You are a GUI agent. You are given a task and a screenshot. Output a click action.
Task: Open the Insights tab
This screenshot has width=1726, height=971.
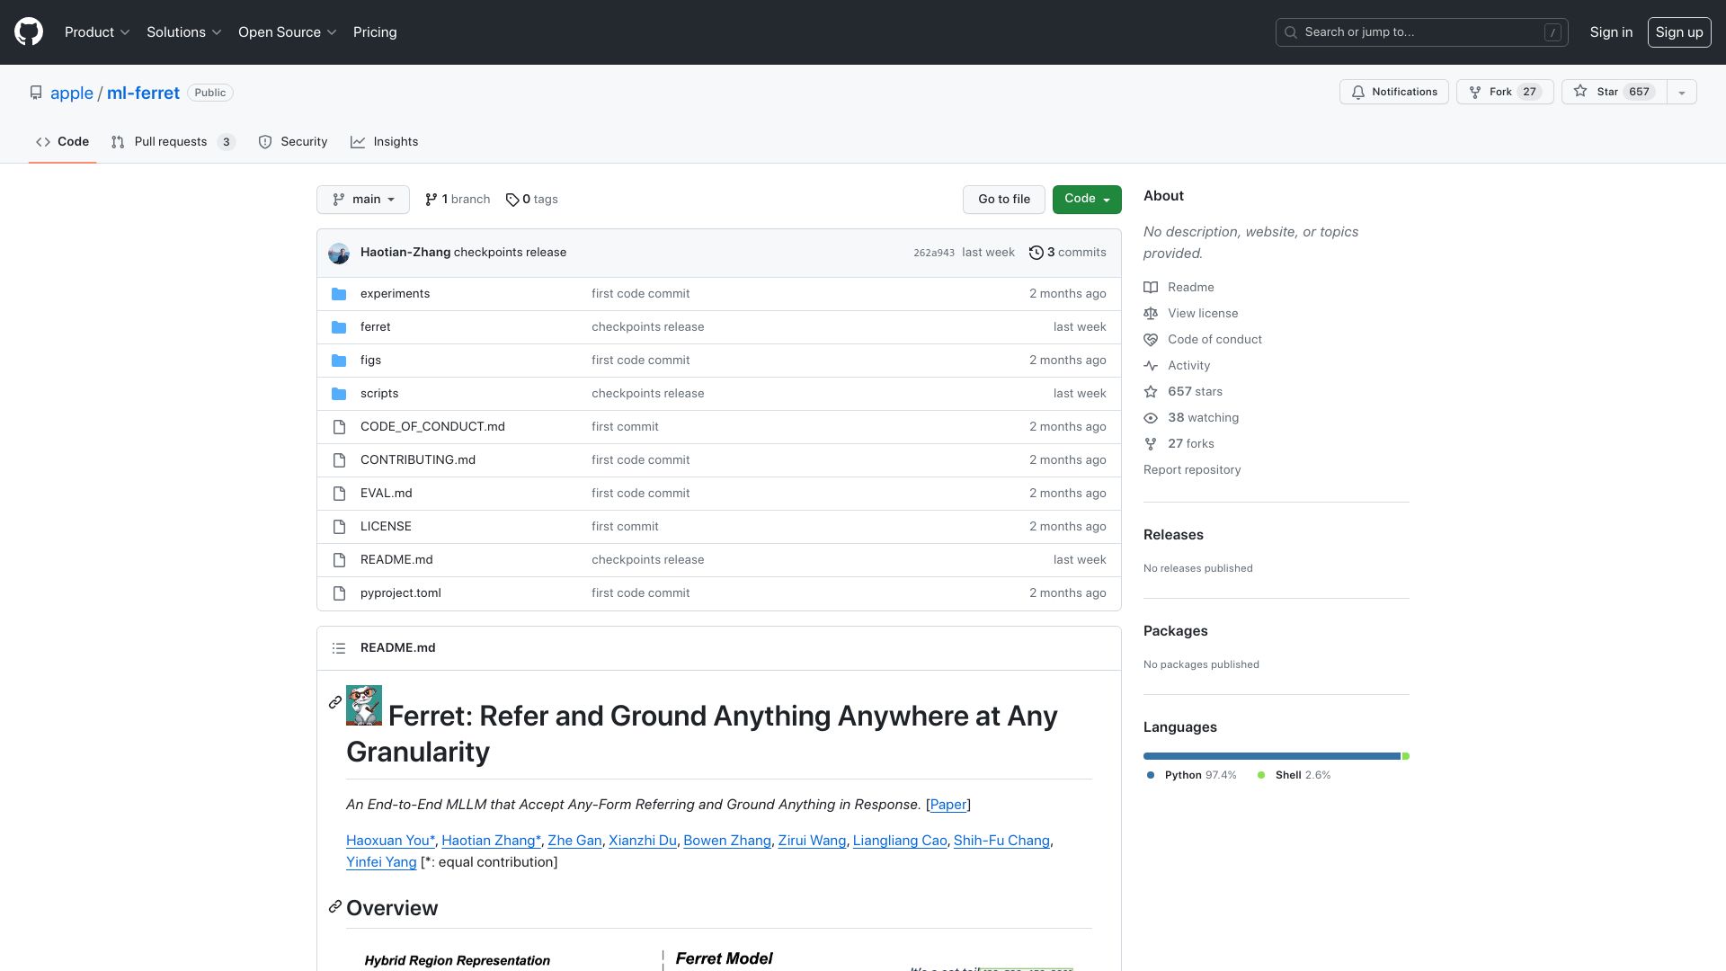(x=385, y=142)
